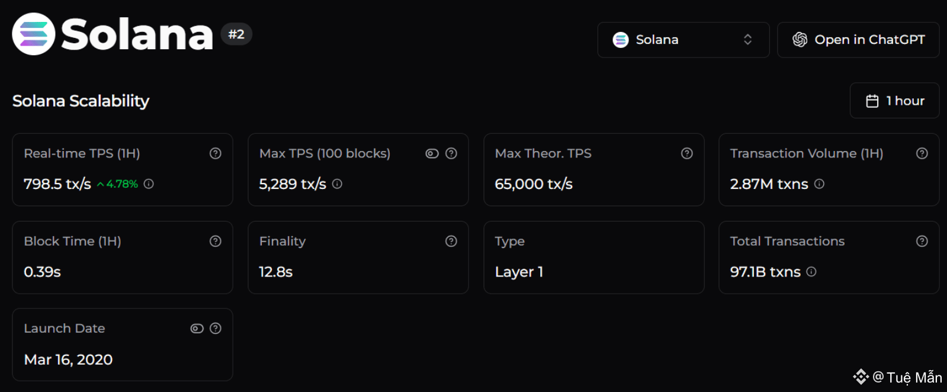
Task: Click info icon beside 798.5 tx/s value
Action: pos(149,184)
